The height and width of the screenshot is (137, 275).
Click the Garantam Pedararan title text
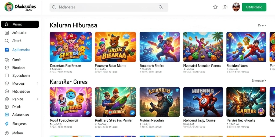coord(66,66)
